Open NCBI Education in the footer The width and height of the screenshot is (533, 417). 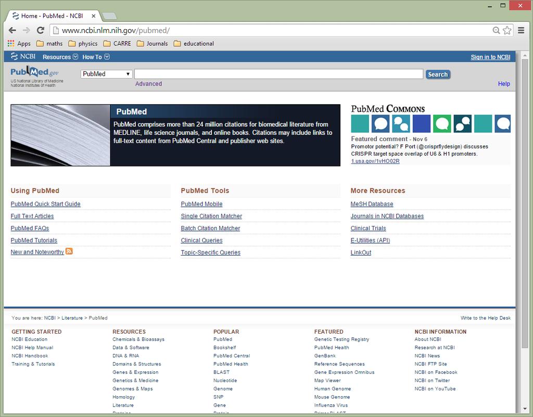[x=30, y=339]
